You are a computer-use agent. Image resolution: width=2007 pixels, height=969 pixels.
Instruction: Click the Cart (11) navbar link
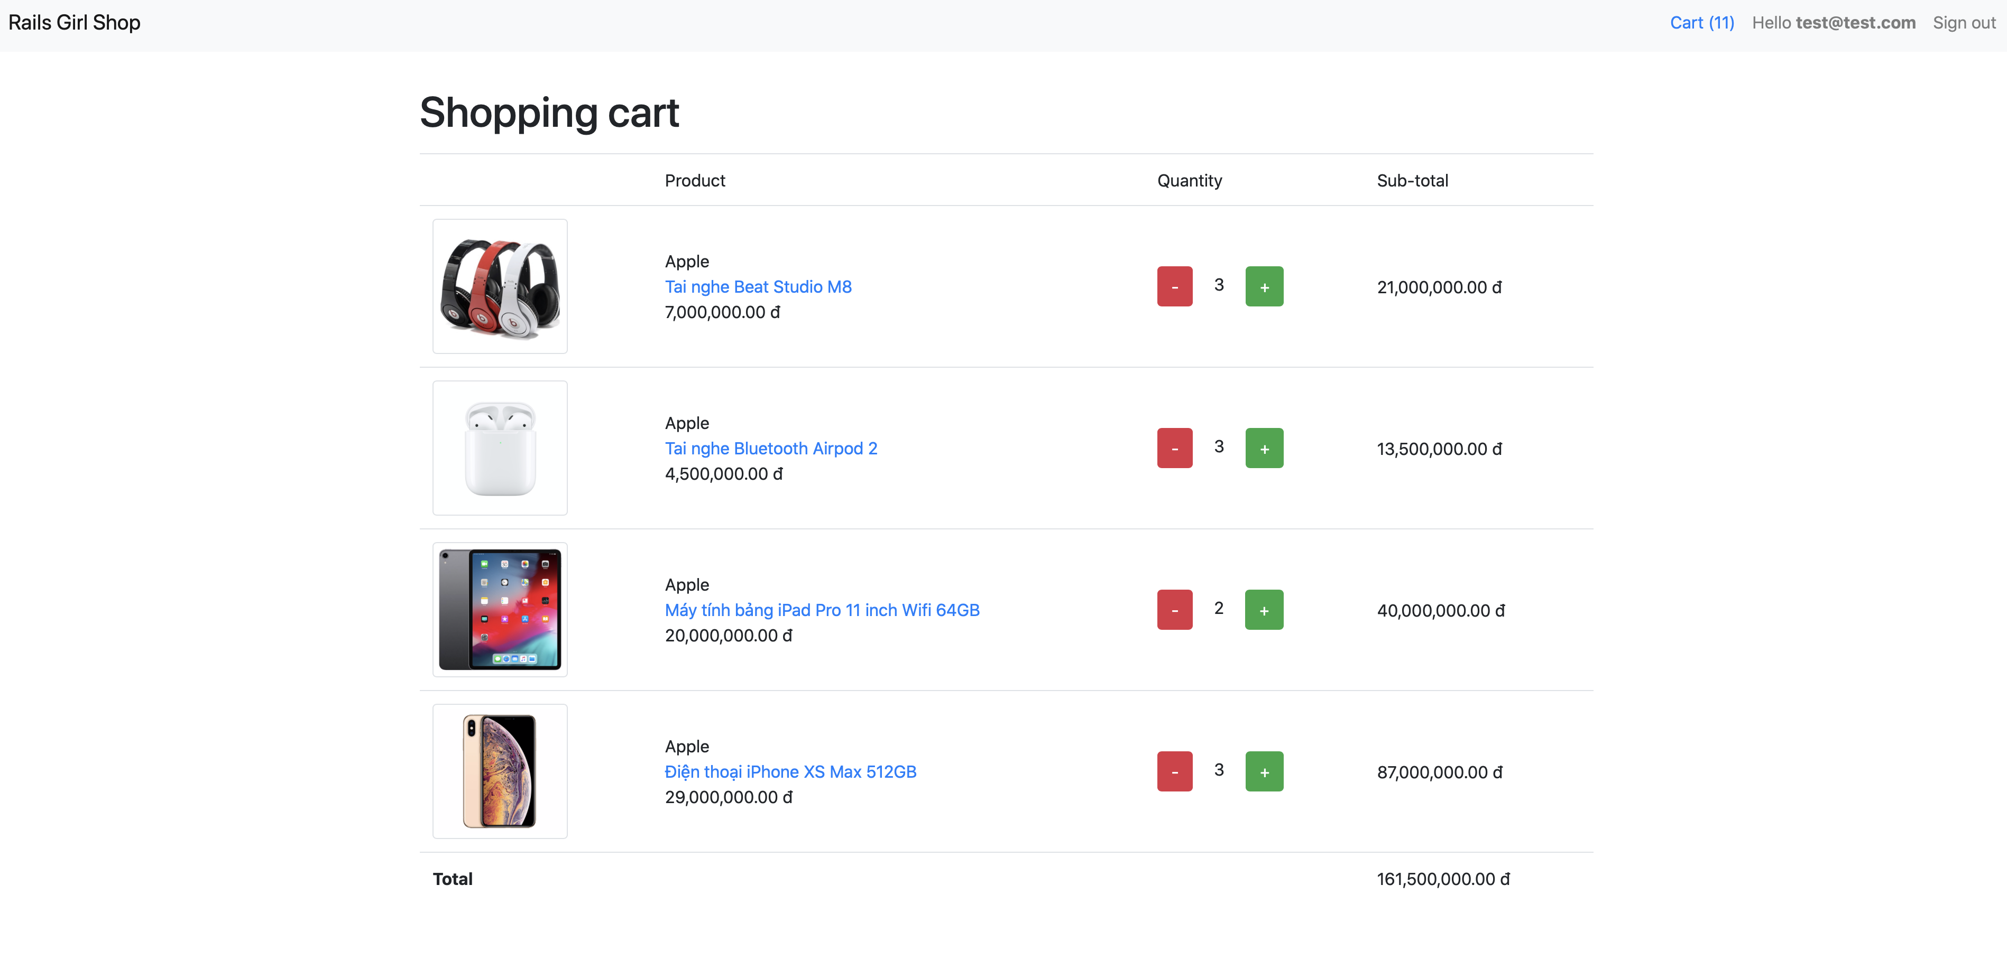[1701, 23]
